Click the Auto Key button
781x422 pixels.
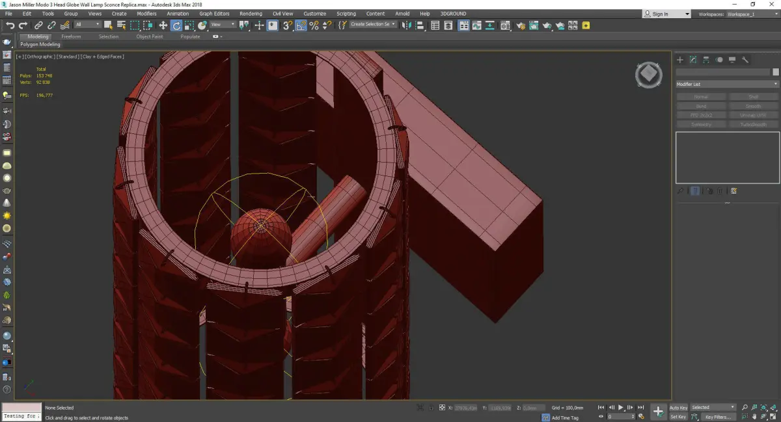pyautogui.click(x=678, y=408)
